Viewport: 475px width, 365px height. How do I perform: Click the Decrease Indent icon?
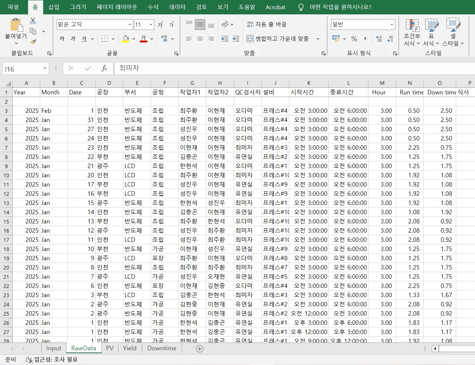click(x=224, y=39)
